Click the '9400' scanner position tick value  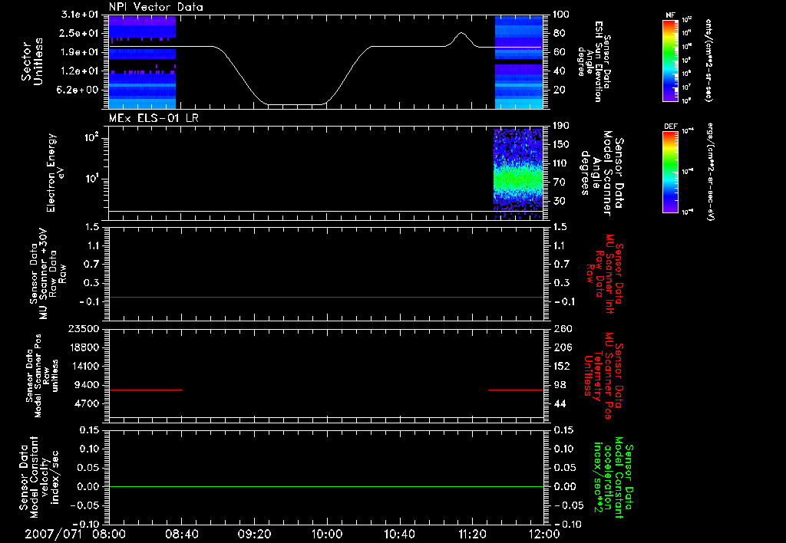[x=87, y=385]
